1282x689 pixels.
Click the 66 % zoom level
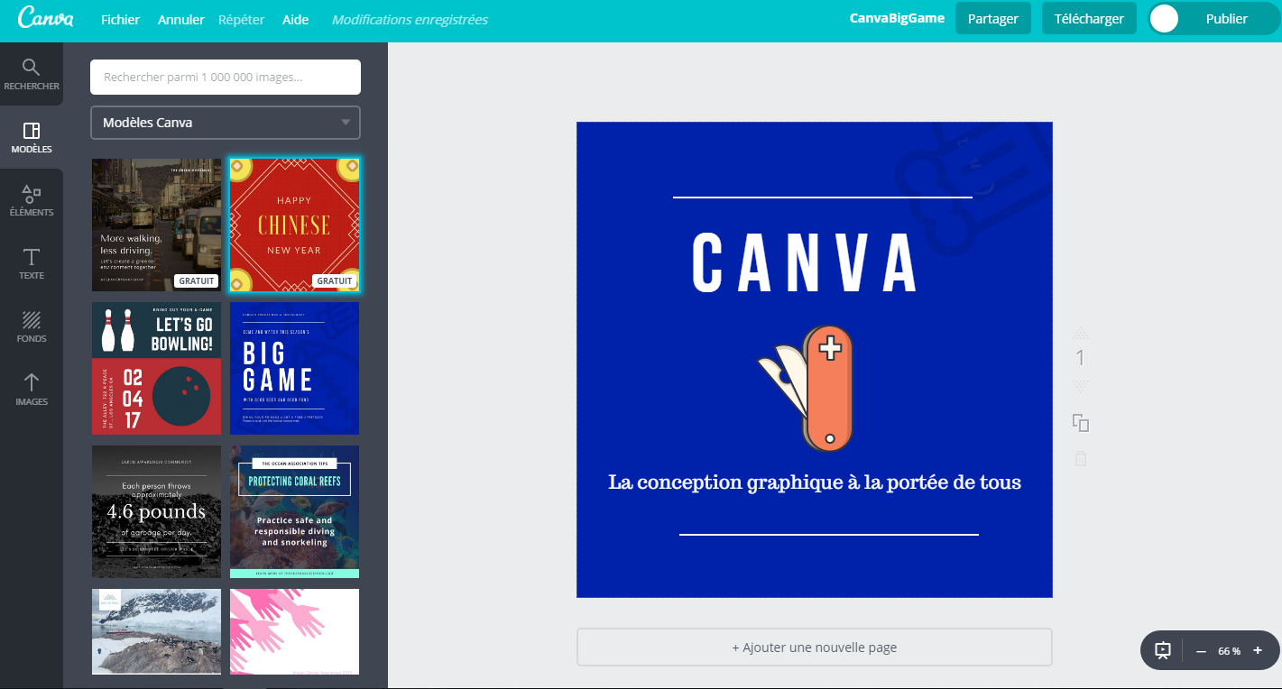pos(1229,651)
